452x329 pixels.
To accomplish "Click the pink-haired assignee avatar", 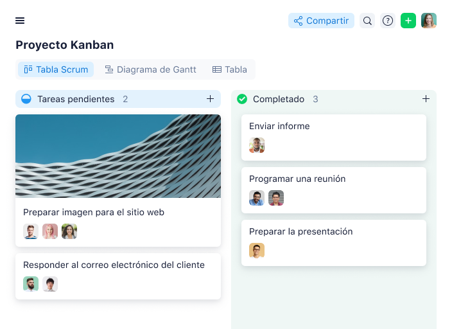I will click(x=50, y=231).
